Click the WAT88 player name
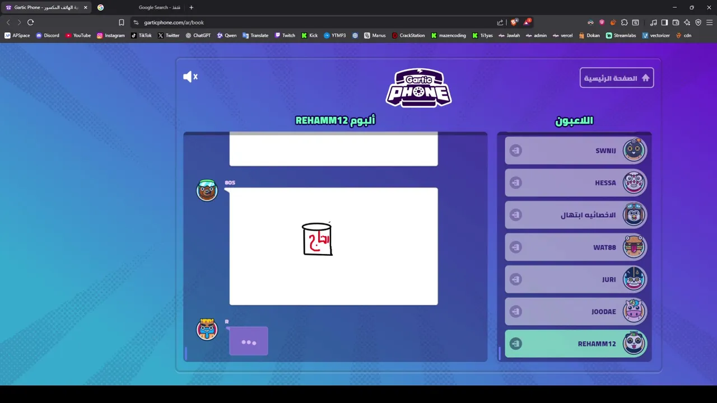The width and height of the screenshot is (717, 403). (604, 247)
